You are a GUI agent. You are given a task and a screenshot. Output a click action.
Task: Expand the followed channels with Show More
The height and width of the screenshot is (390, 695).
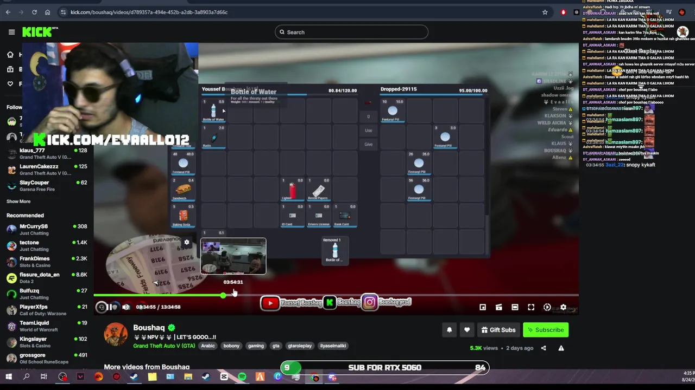18,201
